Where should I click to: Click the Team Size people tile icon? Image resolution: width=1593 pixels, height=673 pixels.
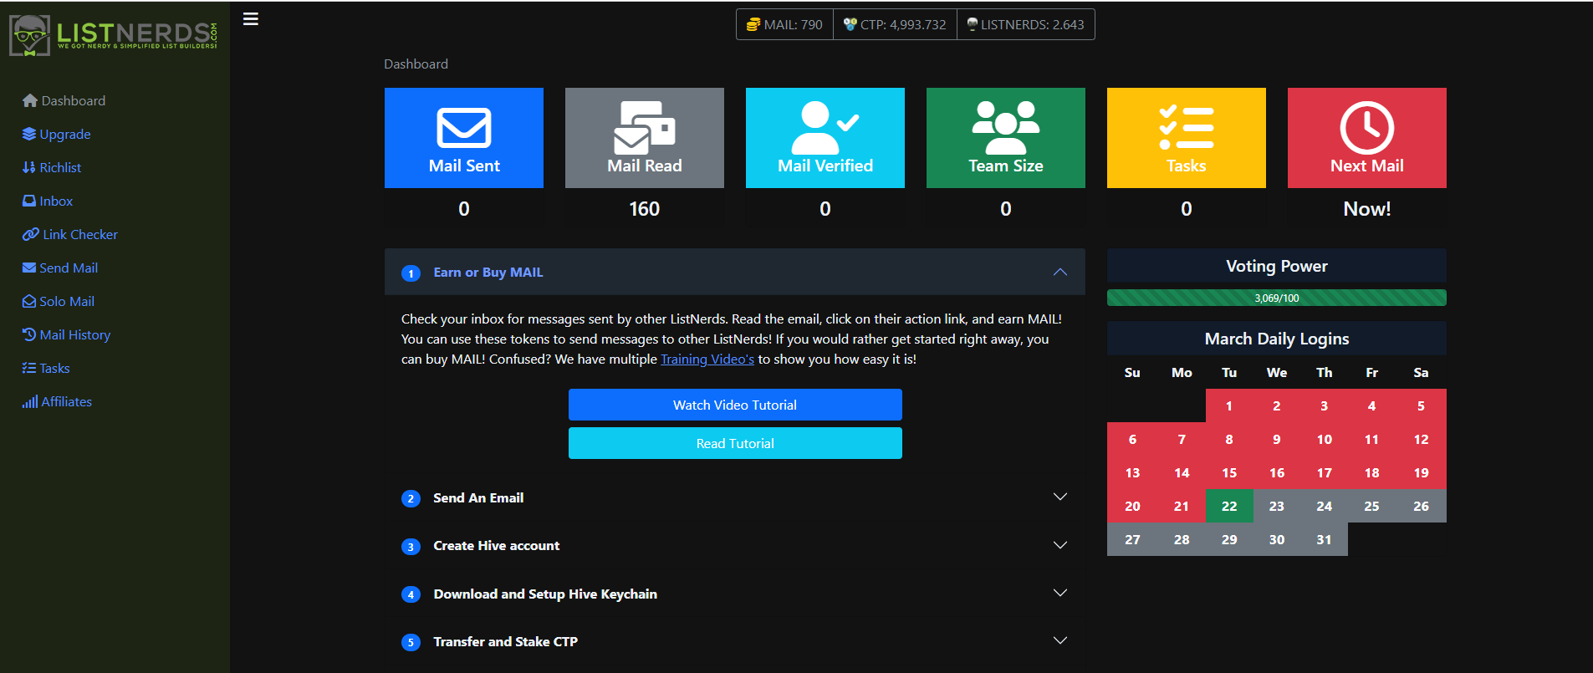(x=1006, y=128)
